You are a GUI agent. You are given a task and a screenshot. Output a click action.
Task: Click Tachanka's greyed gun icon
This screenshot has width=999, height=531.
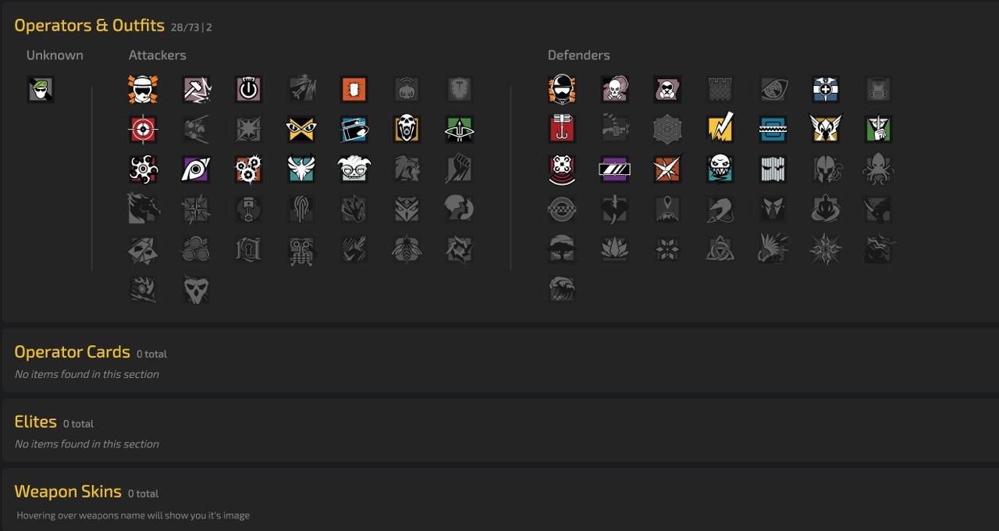tap(615, 130)
